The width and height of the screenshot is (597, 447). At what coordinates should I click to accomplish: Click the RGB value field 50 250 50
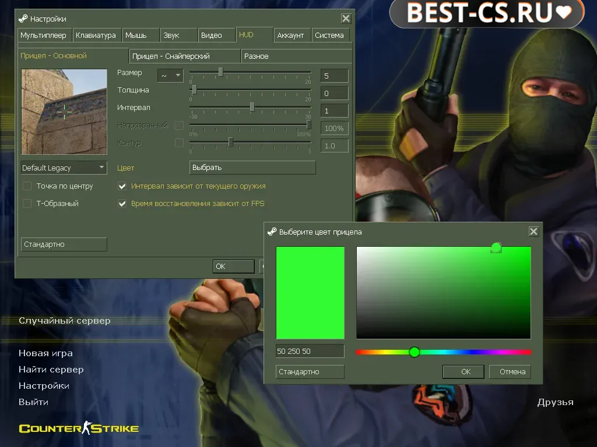[310, 351]
